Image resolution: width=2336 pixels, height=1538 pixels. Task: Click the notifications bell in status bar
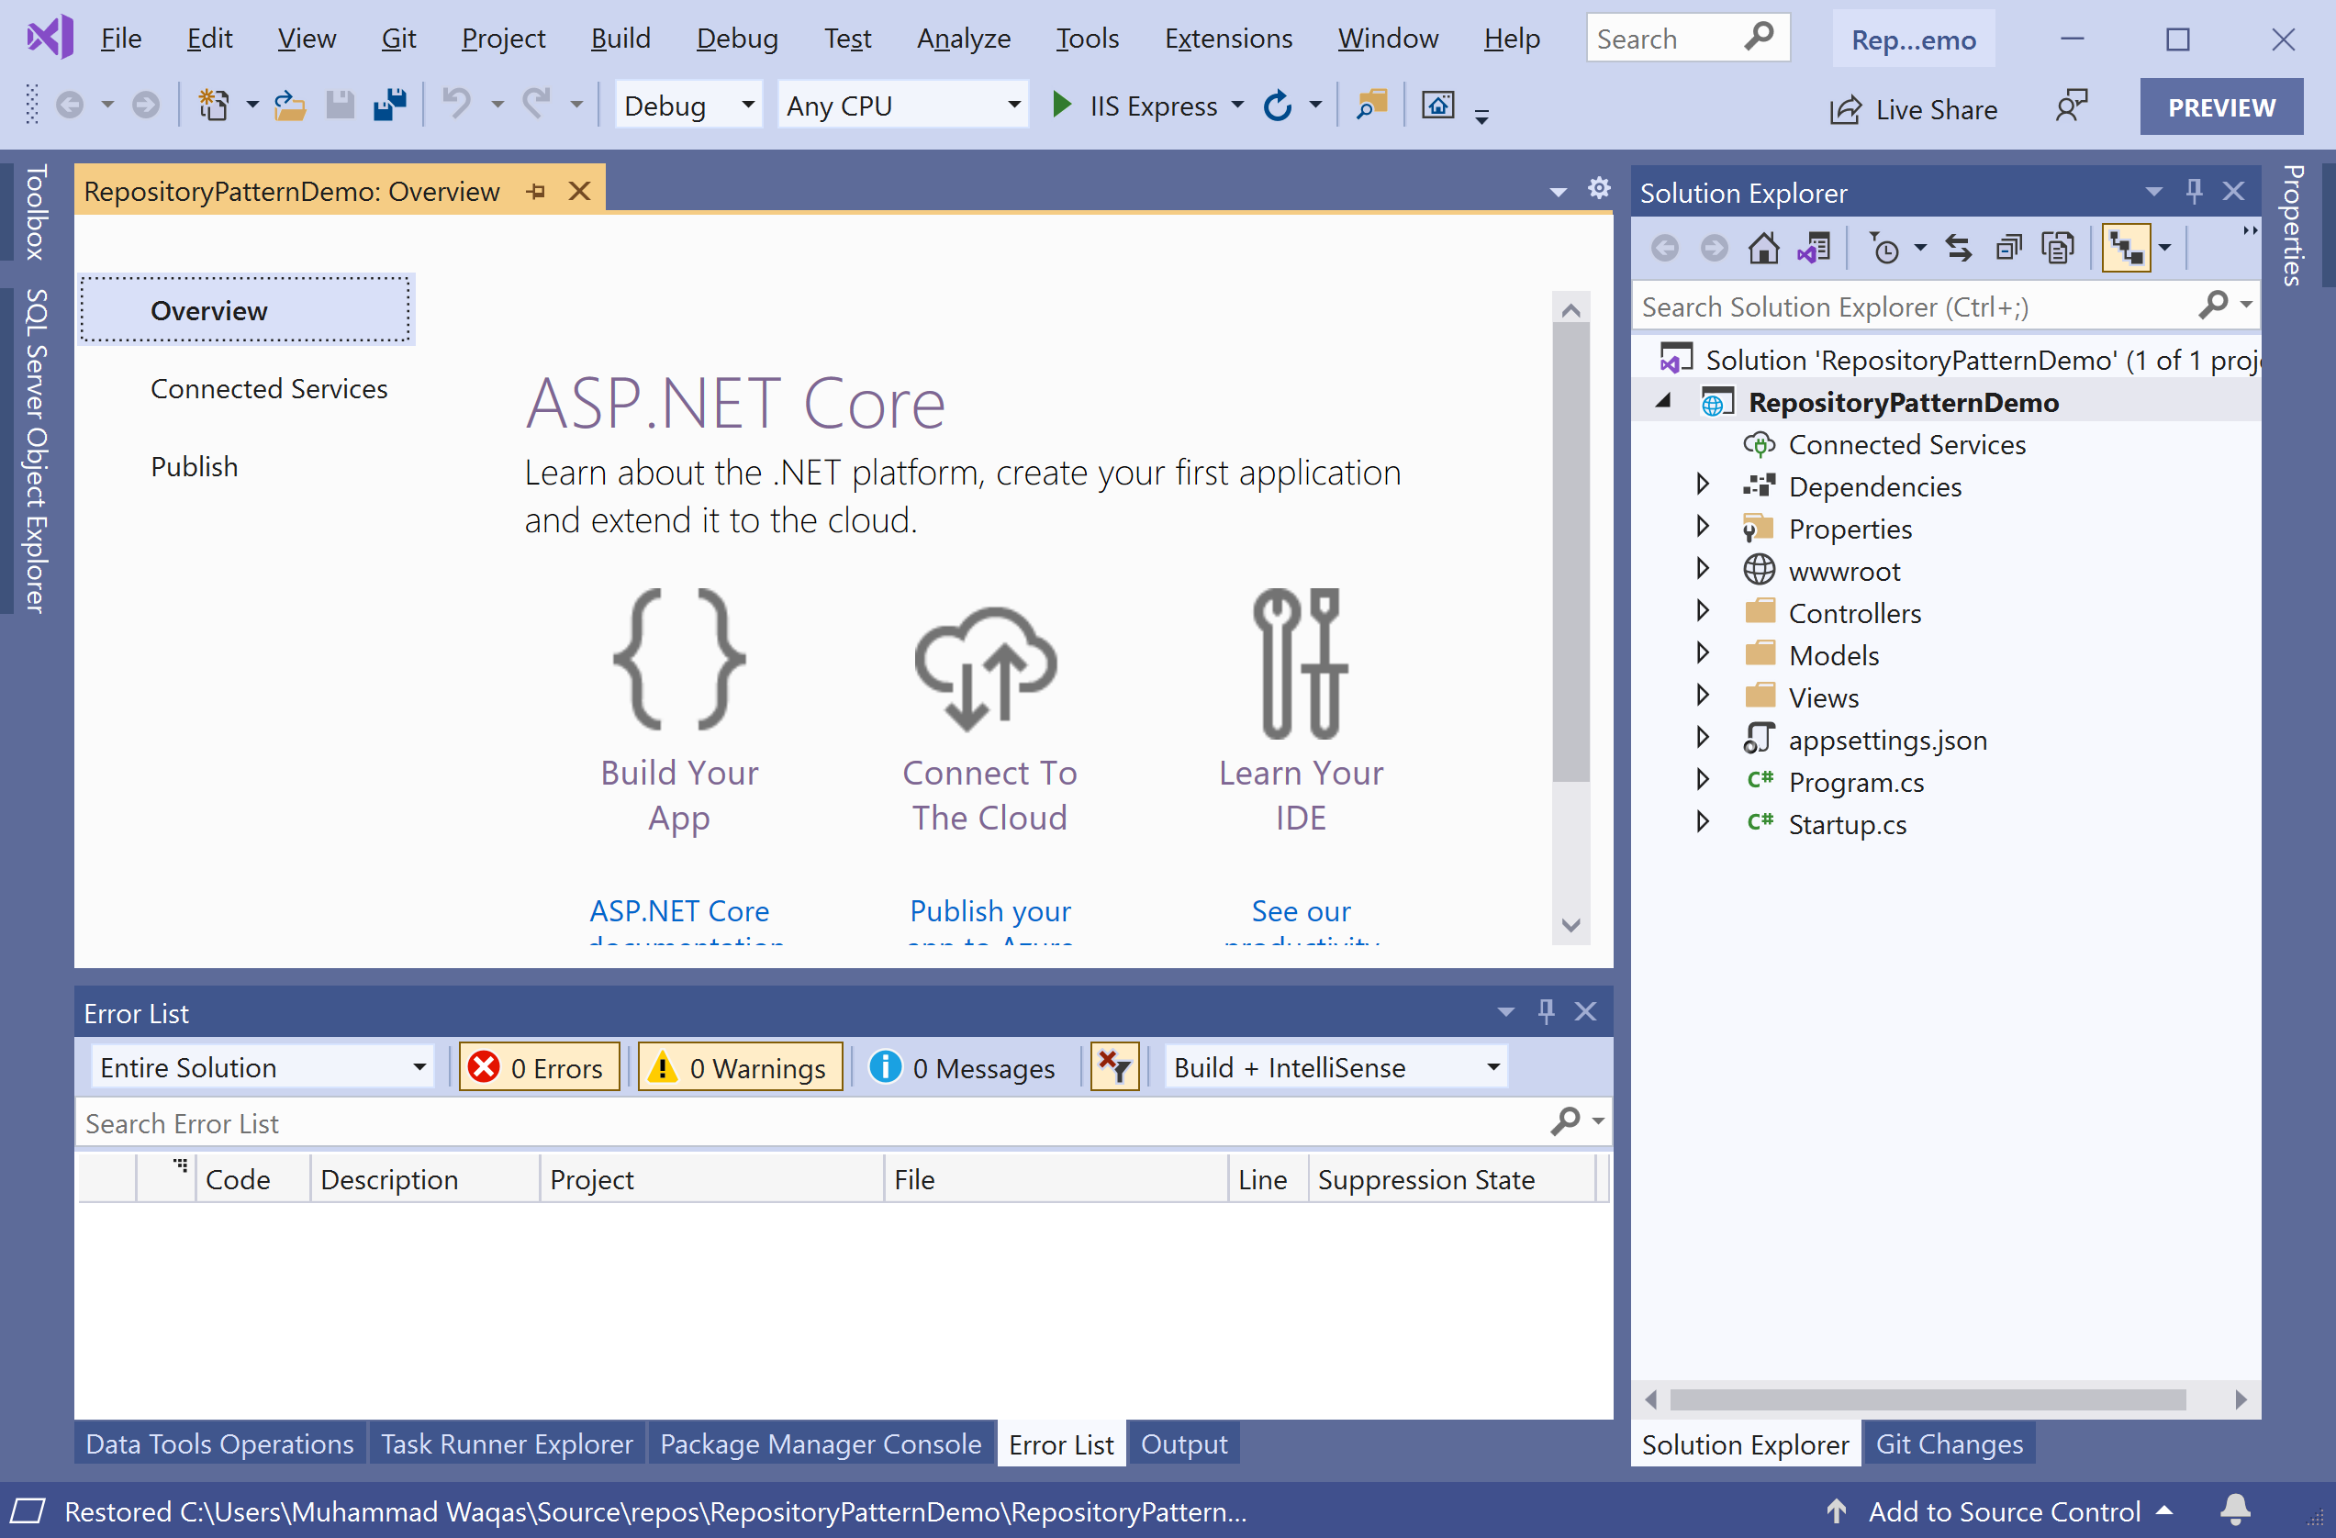tap(2235, 1510)
